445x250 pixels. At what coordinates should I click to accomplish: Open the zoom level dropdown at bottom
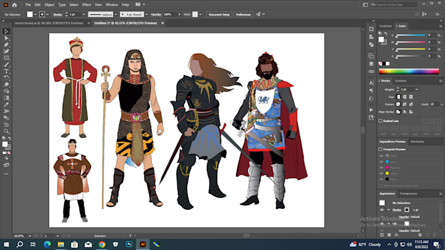(x=29, y=236)
